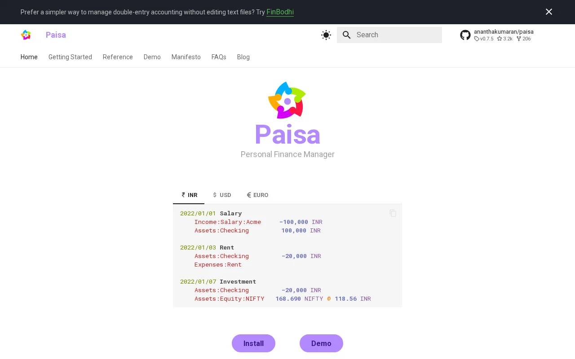Open ananthakumaran/paisa repository link

[x=504, y=32]
